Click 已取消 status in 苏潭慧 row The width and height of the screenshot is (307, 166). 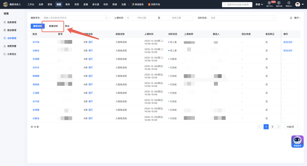coord(172,59)
